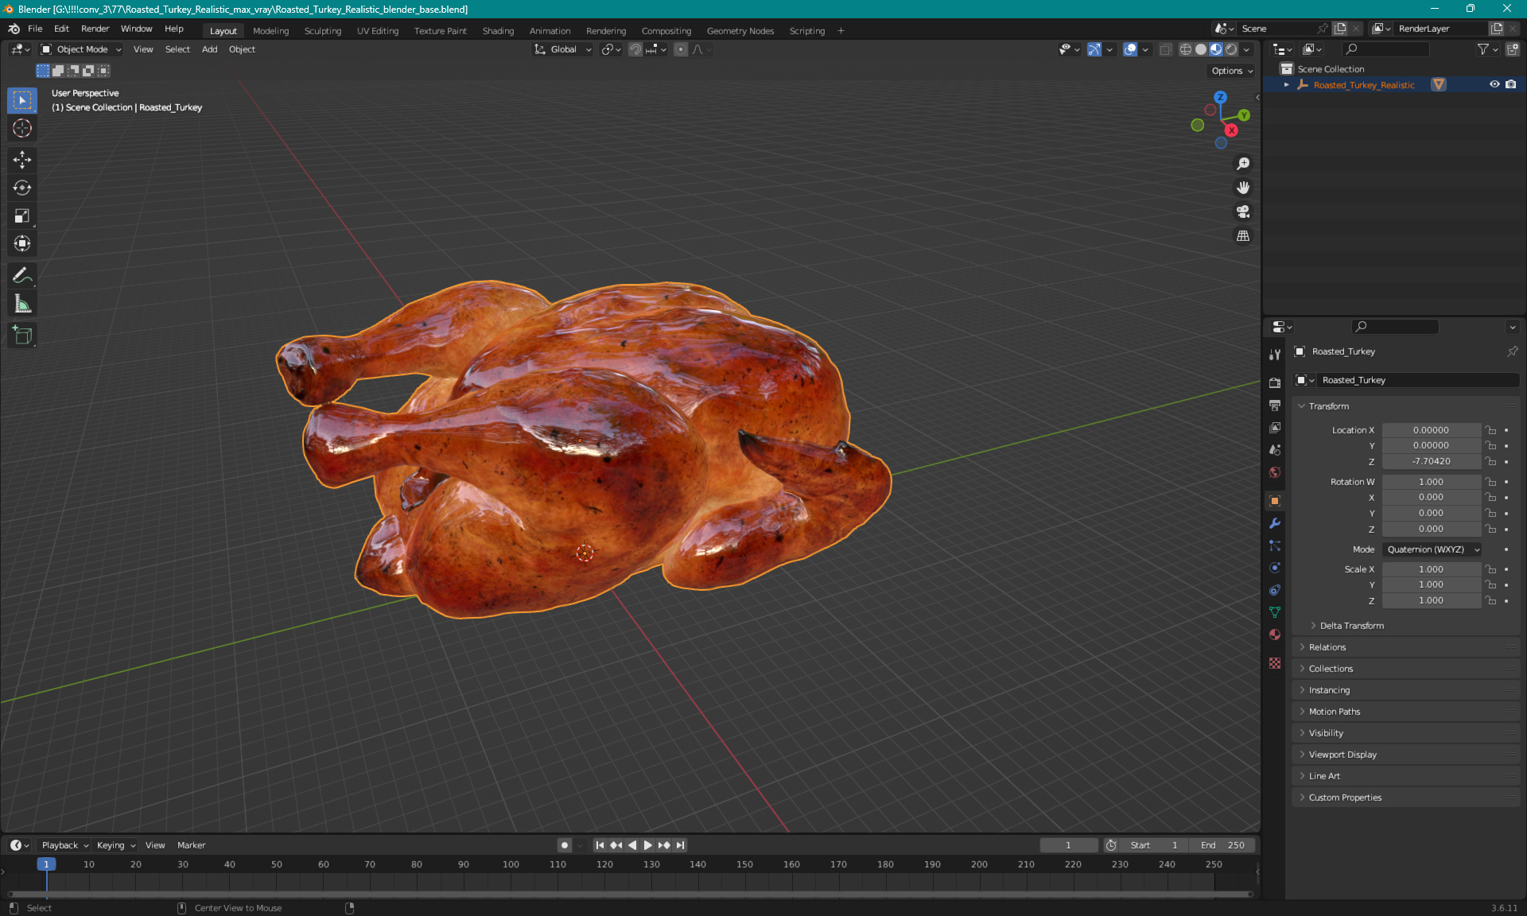Viewport: 1527px width, 916px height.
Task: Toggle visibility of Roasted_Turkey object
Action: coord(1494,84)
